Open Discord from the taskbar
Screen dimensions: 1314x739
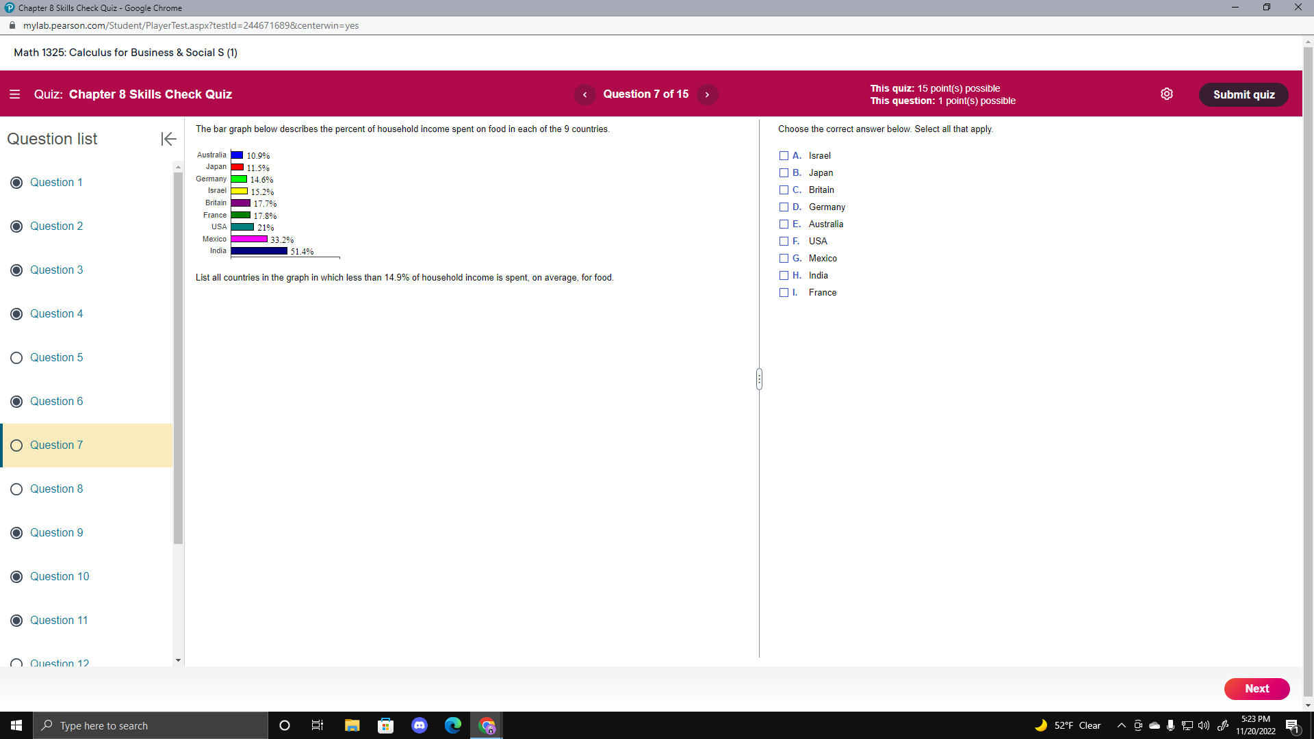click(x=420, y=725)
